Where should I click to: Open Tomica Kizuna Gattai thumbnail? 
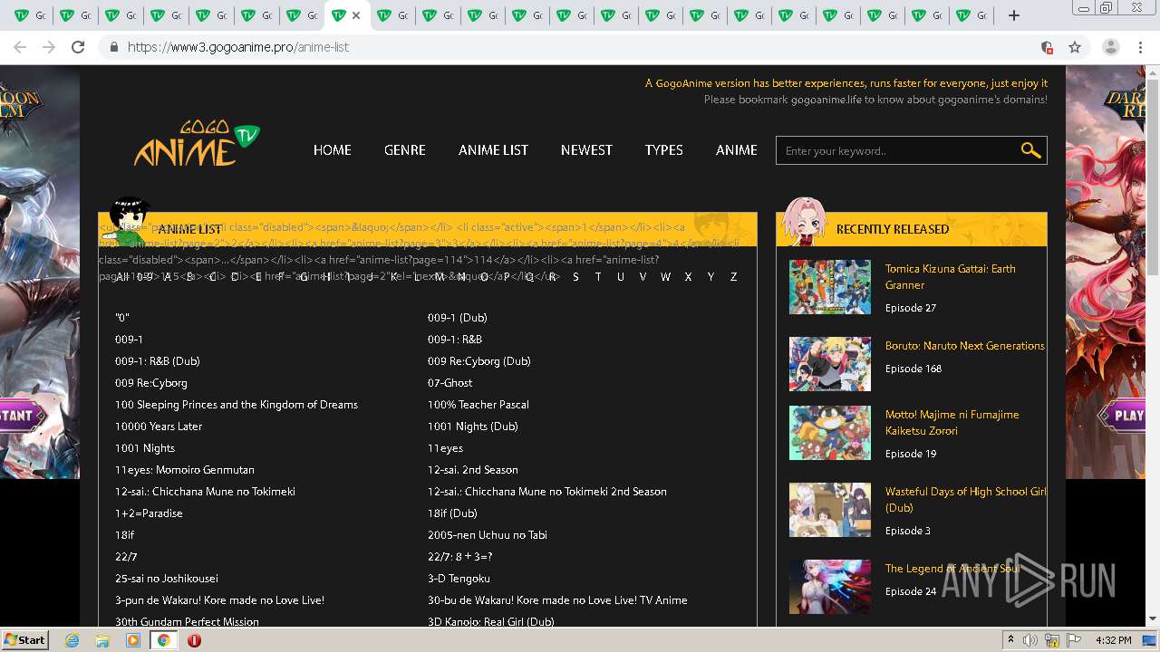(x=829, y=287)
